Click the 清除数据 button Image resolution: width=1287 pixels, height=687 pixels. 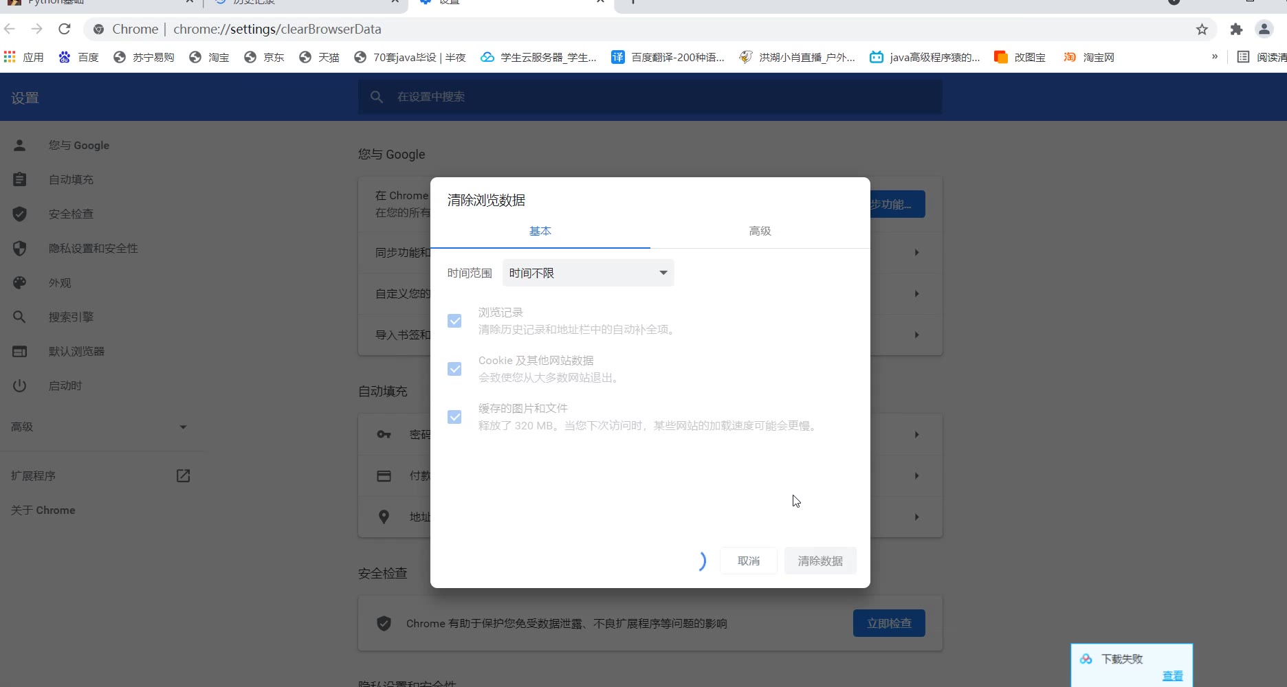click(820, 561)
